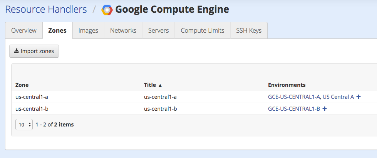View the SSH Keys tab
The width and height of the screenshot is (377, 158).
(x=249, y=30)
